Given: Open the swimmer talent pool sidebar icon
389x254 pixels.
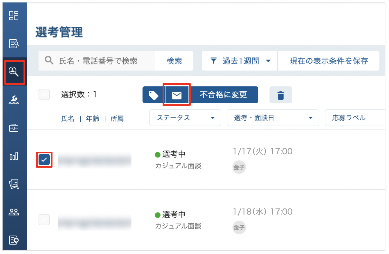Looking at the screenshot, I should click(14, 100).
